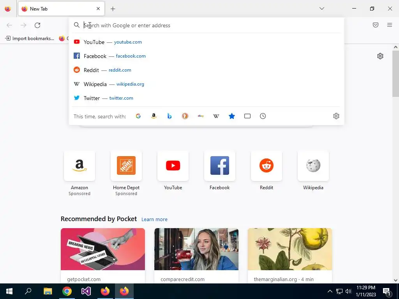Screen dimensions: 399x299
Task: Search History with the clock icon
Action: click(263, 116)
